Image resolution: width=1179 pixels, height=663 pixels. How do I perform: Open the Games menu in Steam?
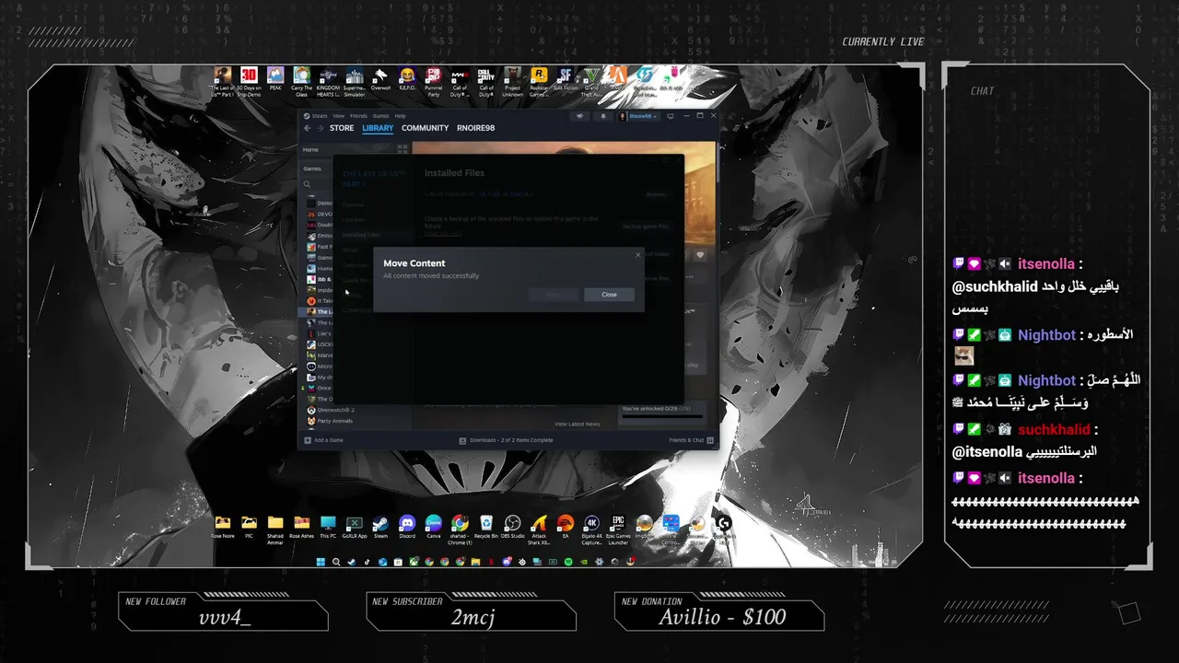[x=380, y=116]
